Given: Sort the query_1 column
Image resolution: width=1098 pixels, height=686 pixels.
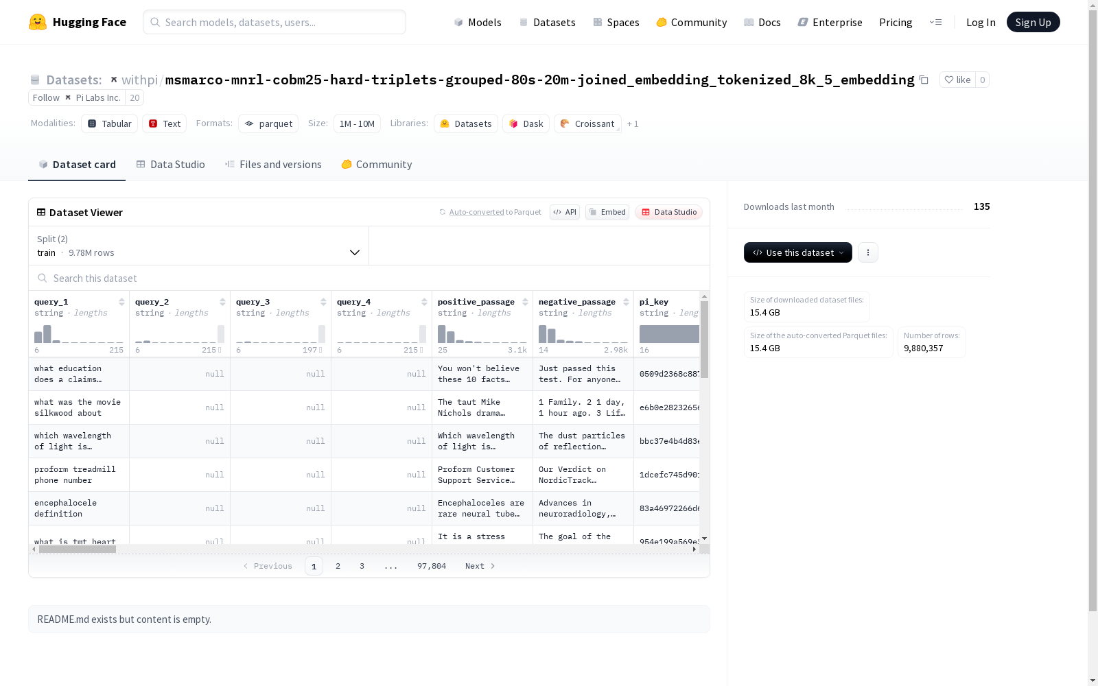Looking at the screenshot, I should pos(121,302).
